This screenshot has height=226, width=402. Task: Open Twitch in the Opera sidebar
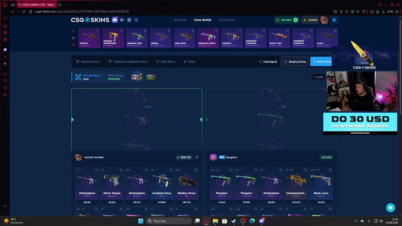pos(5,50)
